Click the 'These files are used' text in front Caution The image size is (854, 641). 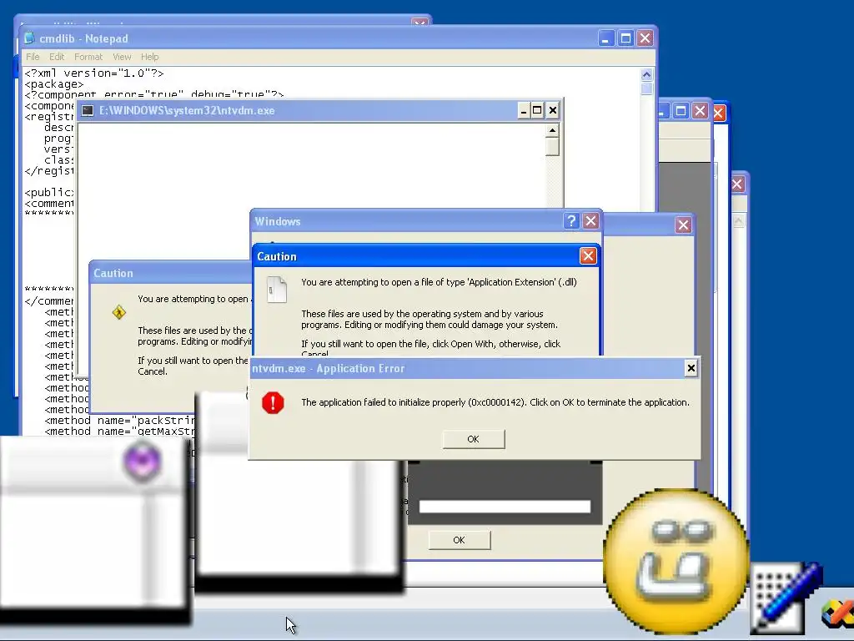[430, 320]
